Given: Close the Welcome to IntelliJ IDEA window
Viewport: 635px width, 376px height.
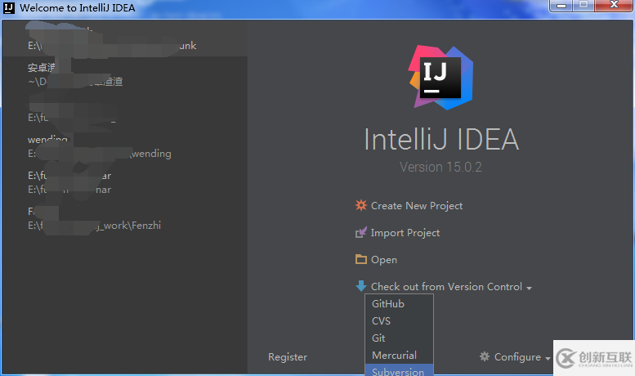Looking at the screenshot, I should point(614,5).
